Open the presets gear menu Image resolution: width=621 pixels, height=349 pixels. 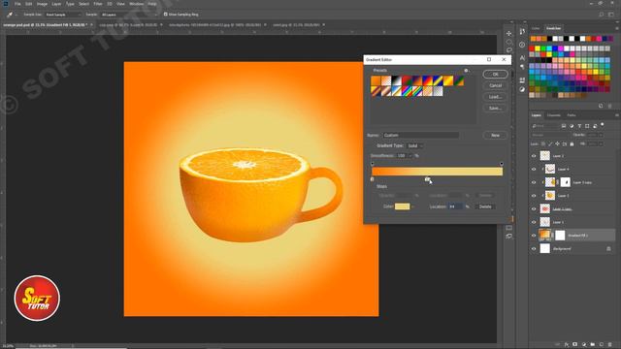(466, 71)
